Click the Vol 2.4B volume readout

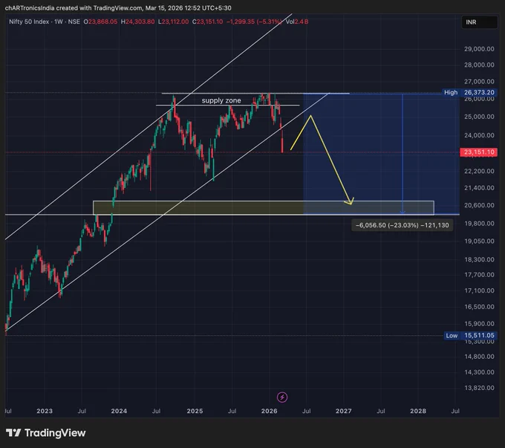[297, 22]
